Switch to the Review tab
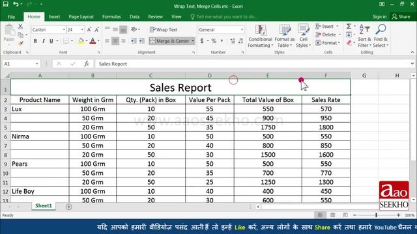Image resolution: width=417 pixels, height=234 pixels. coord(155,17)
